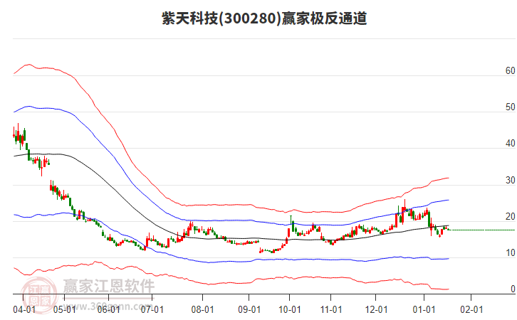517x320 pixels.
Task: Select the 10-01 date label
Action: pyautogui.click(x=290, y=310)
